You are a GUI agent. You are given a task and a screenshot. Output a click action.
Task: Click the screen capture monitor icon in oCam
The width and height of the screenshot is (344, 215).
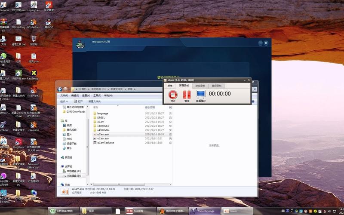point(201,95)
